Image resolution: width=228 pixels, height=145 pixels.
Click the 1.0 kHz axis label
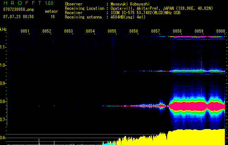4,65
